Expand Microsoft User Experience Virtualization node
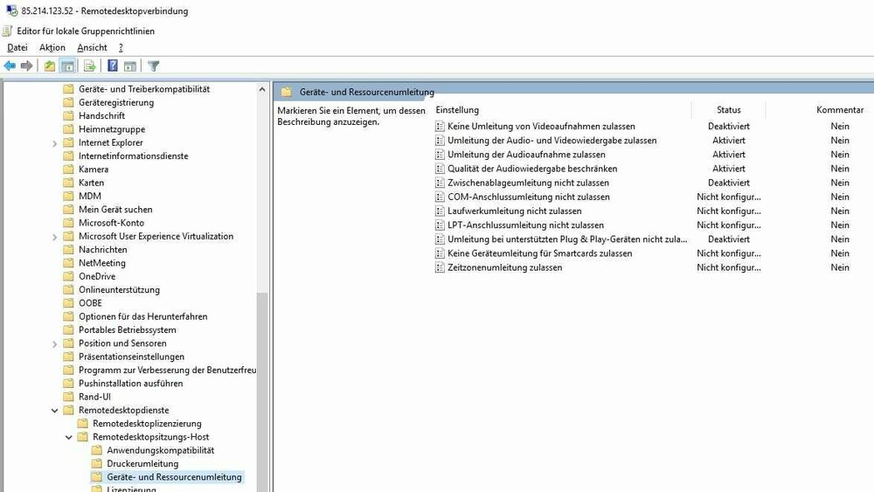This screenshot has height=492, width=874. tap(55, 236)
